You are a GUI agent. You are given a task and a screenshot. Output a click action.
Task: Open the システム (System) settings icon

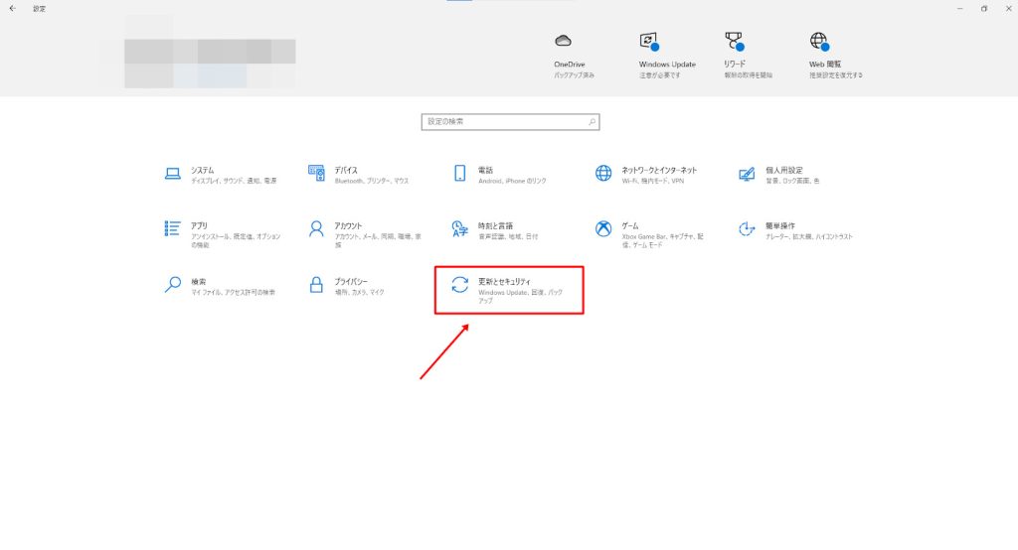coord(173,174)
